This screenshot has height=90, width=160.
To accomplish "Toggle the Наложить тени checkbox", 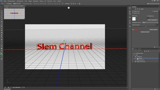I will (x=133, y=13).
